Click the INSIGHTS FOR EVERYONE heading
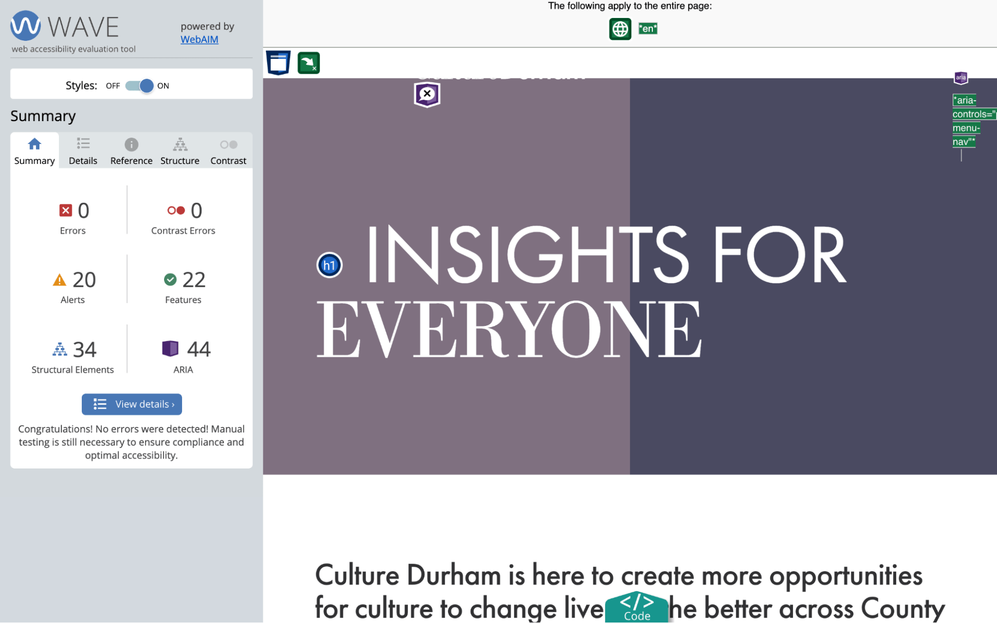The height and width of the screenshot is (623, 997). coord(581,291)
